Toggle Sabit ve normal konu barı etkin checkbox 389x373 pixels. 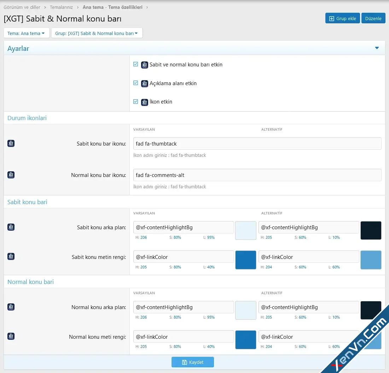(x=136, y=64)
